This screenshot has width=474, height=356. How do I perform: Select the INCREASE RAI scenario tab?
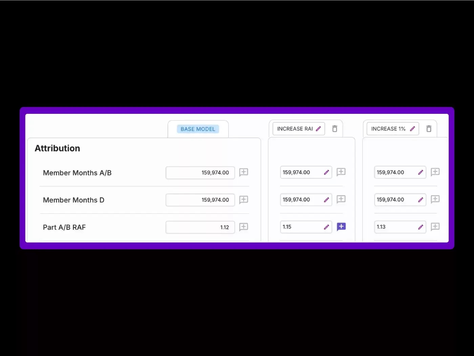pos(295,129)
